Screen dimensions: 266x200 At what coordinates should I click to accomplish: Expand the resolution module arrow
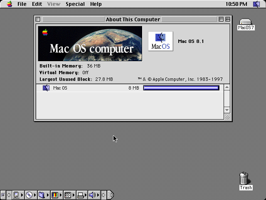pyautogui.click(x=74, y=195)
